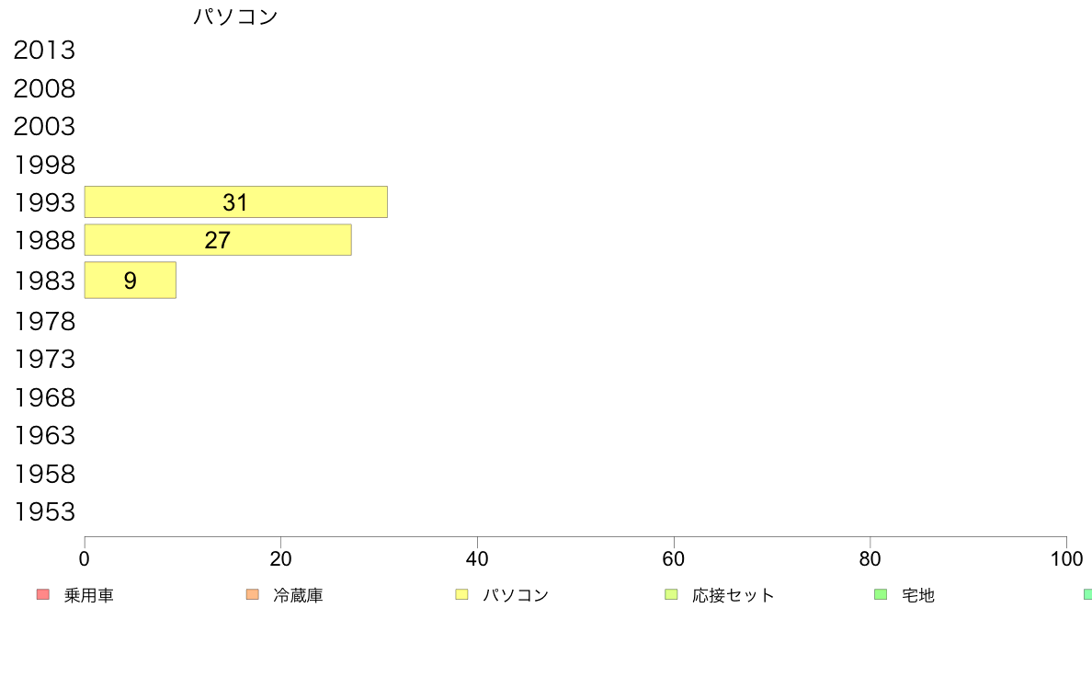Screen dimensions: 1092x677
Task: Click the cut-off teal legend swatch at right edge
Action: click(x=1087, y=595)
